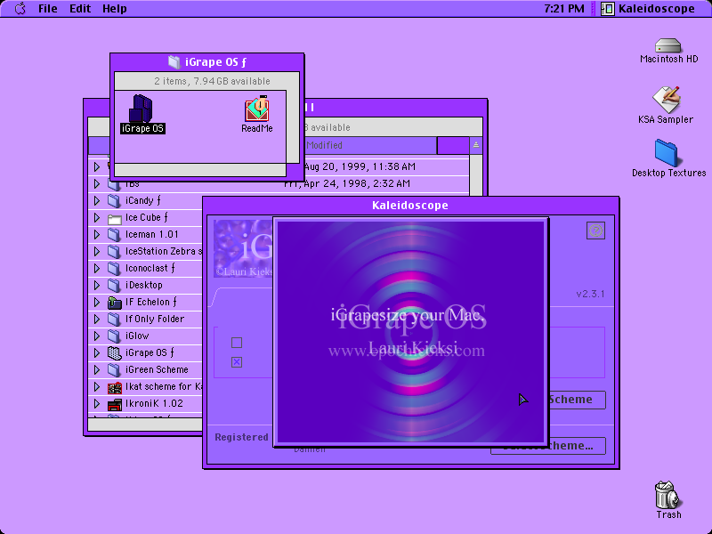Click the "2 items, 7.94 GB available" status text
712x534 pixels.
[x=212, y=81]
